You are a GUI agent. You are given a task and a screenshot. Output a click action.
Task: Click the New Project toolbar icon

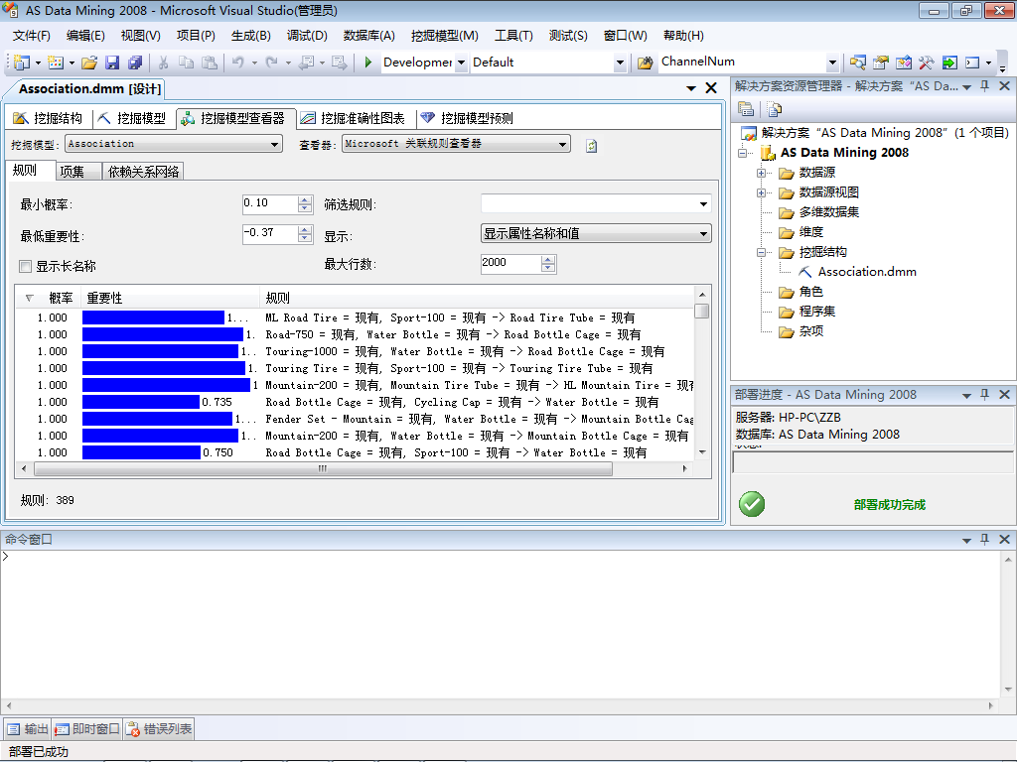(22, 63)
